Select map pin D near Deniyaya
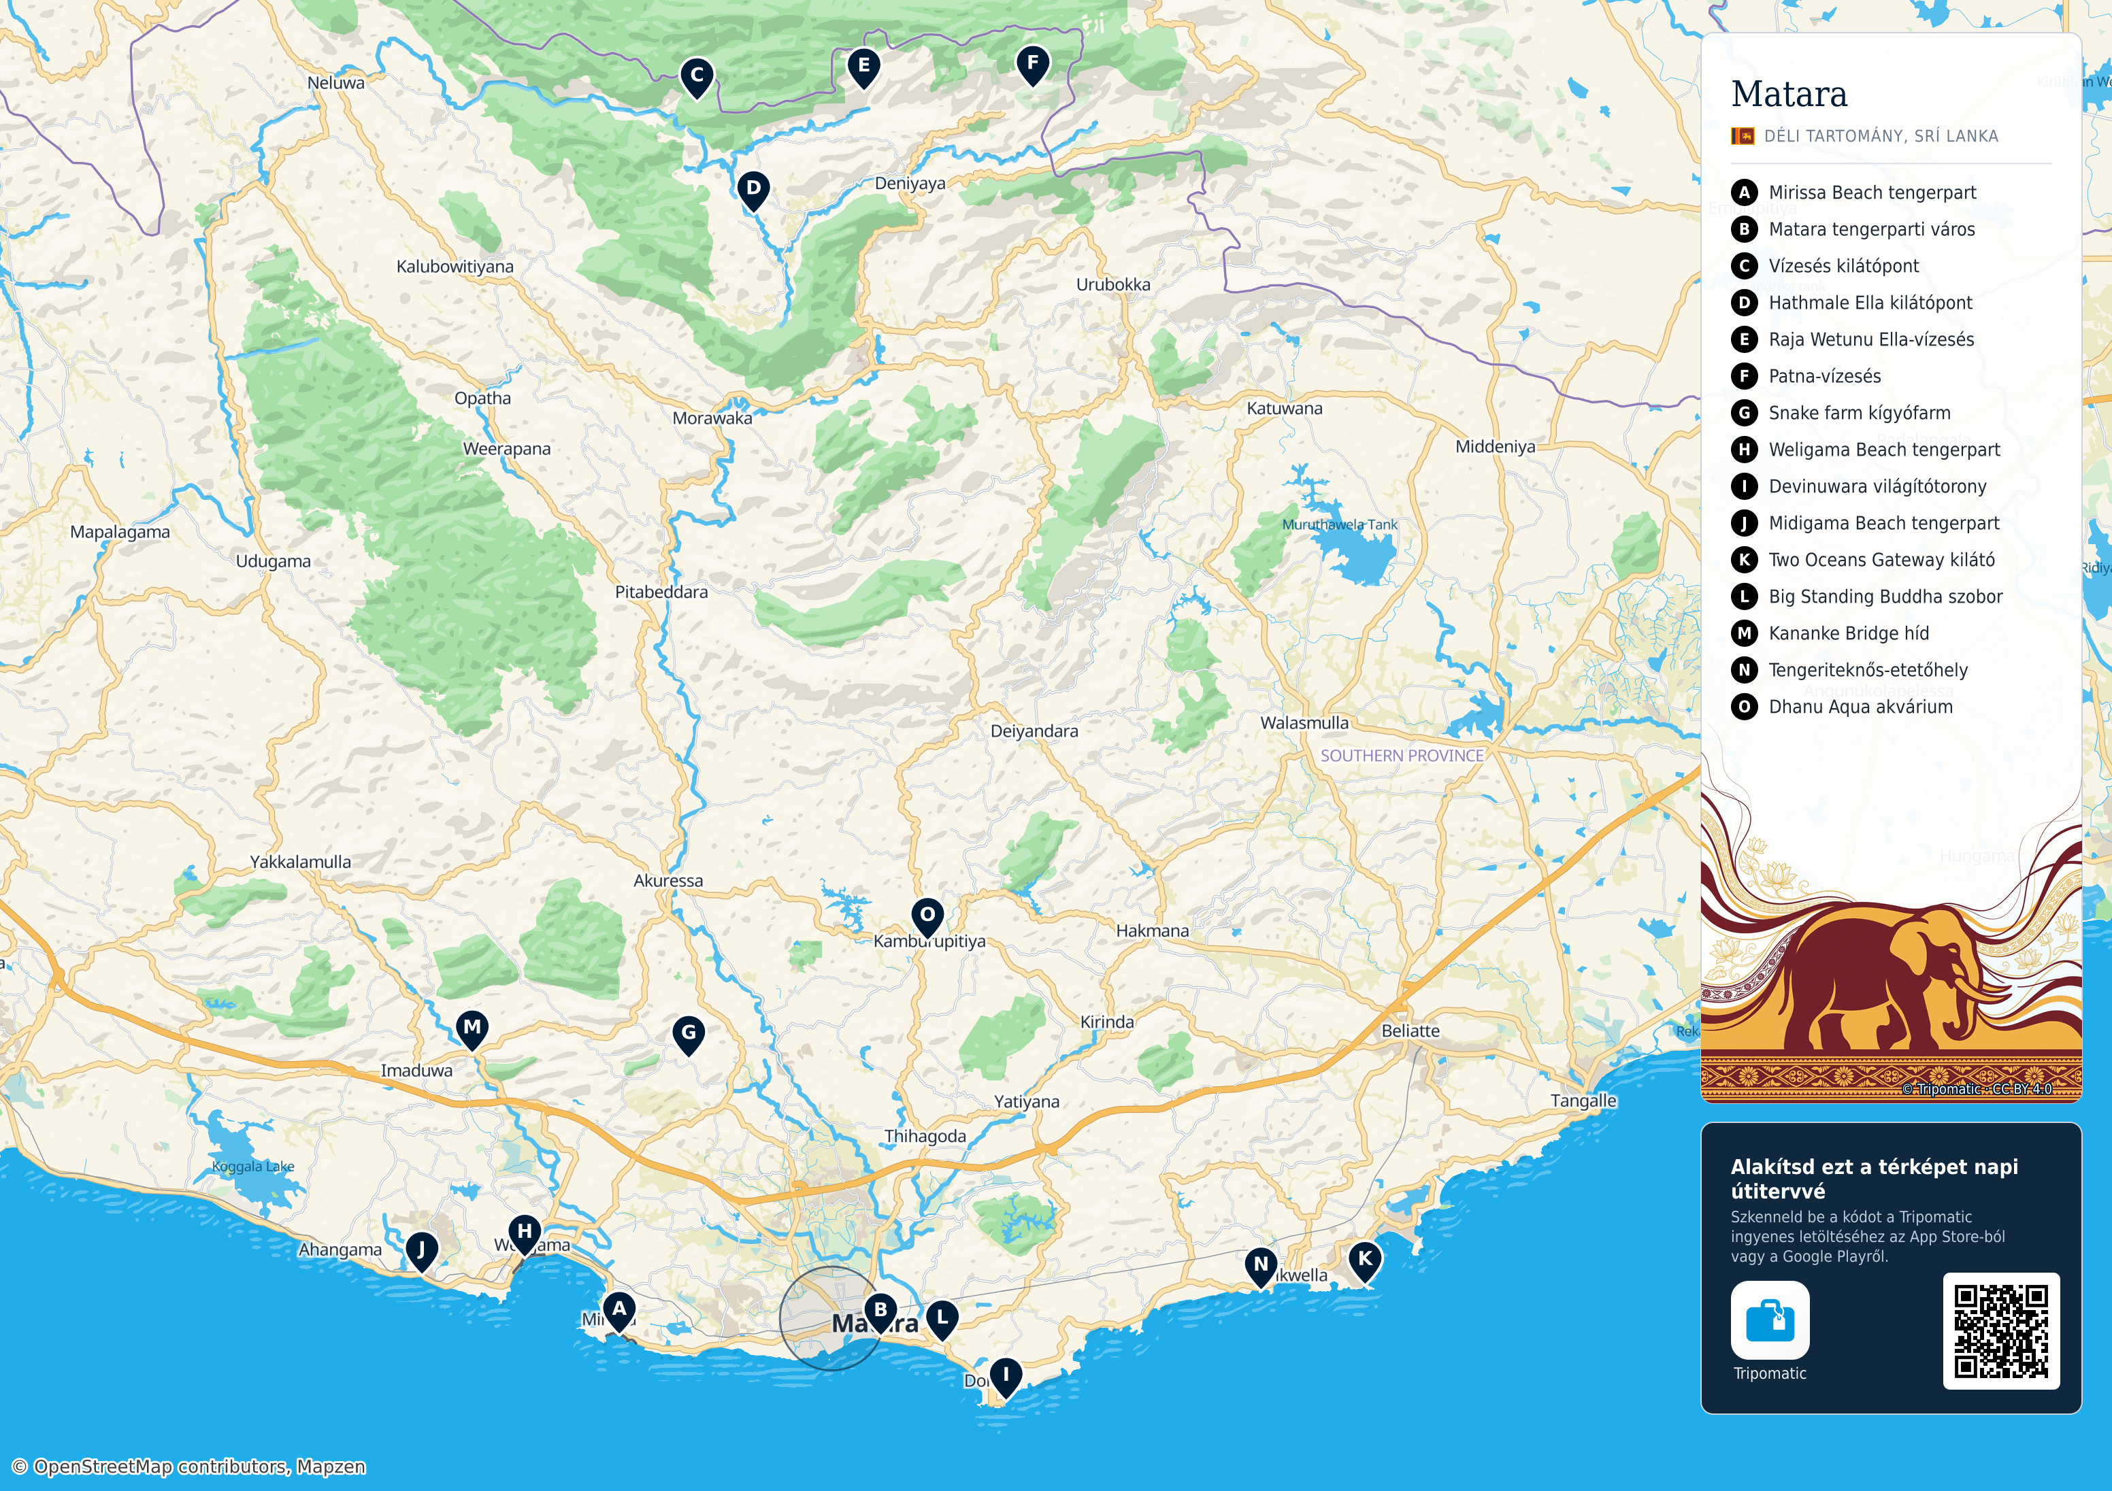 [753, 191]
